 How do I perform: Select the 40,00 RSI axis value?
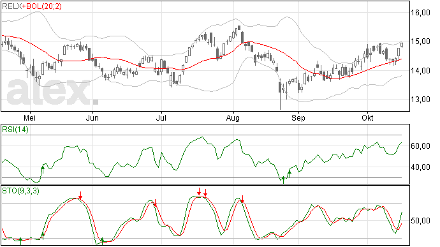[420, 167]
